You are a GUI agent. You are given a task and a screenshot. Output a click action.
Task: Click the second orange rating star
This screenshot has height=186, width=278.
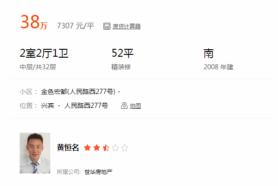point(97,147)
